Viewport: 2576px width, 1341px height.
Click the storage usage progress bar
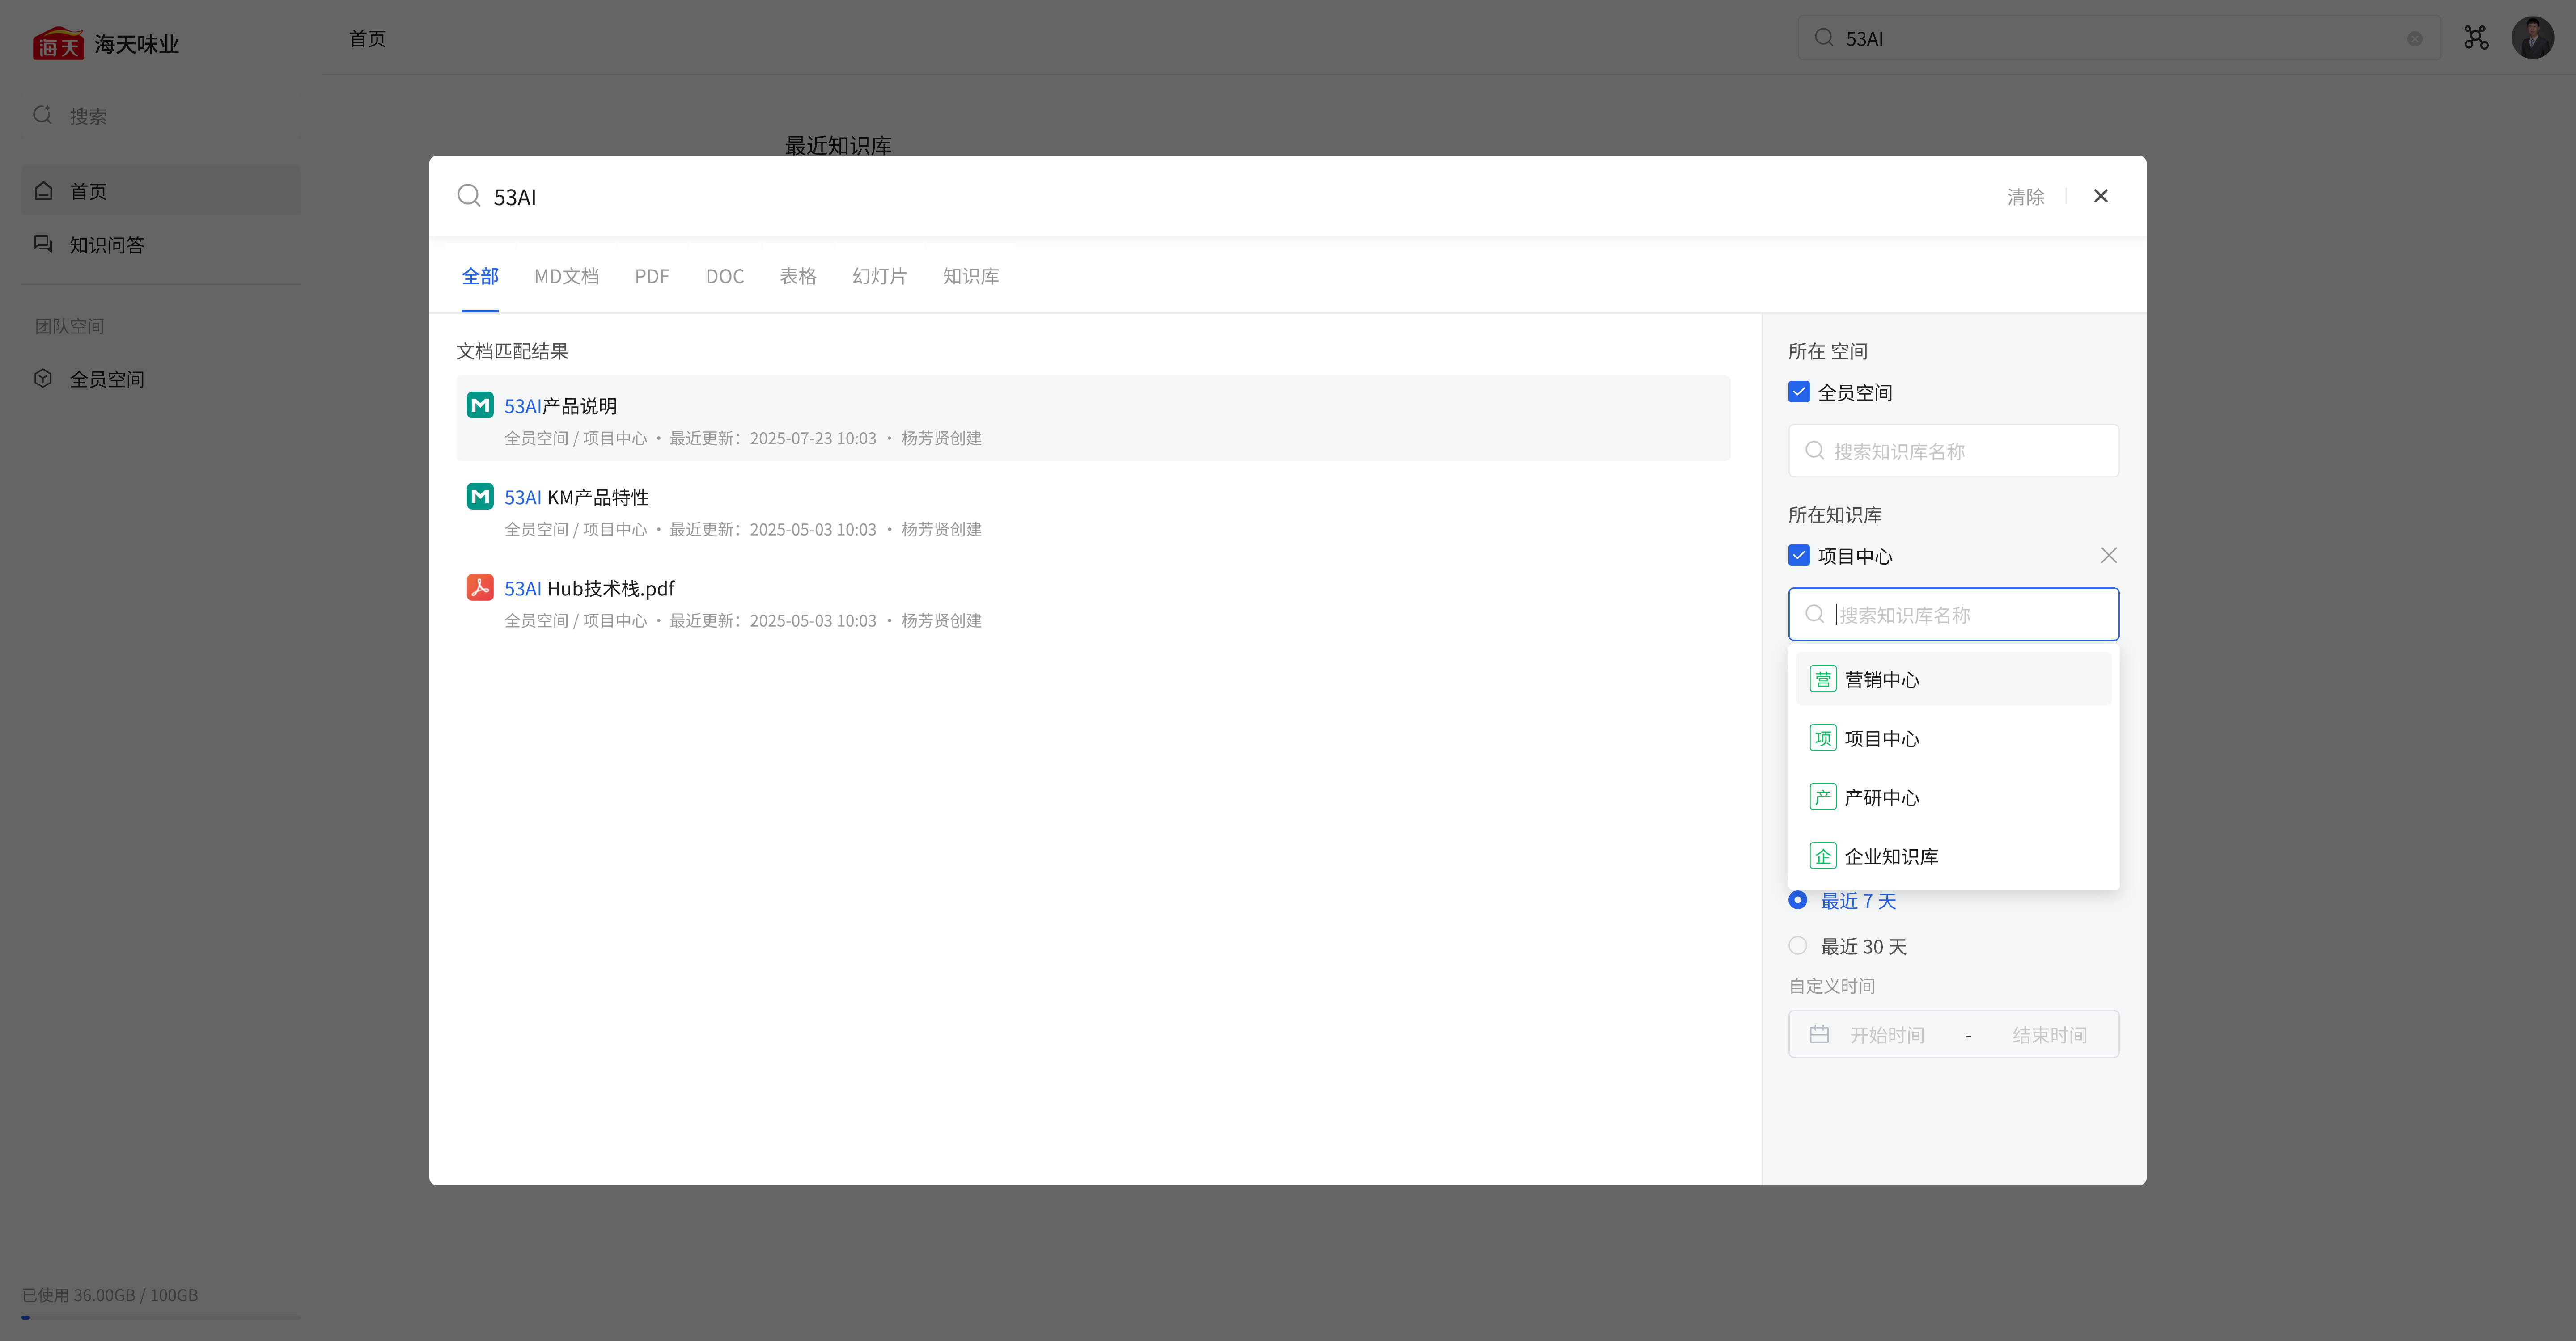(x=160, y=1317)
